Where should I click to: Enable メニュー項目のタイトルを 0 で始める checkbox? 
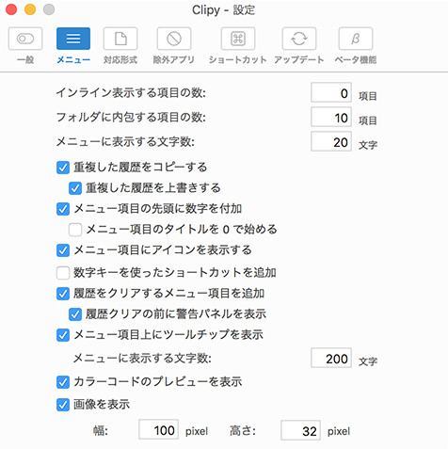[x=75, y=230]
